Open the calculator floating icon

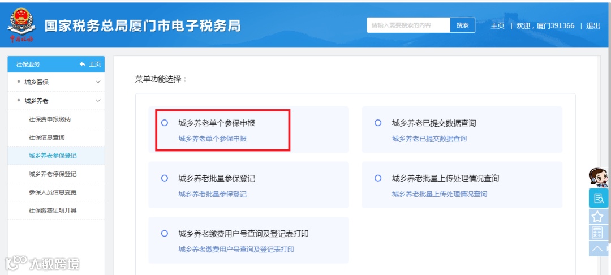[597, 233]
